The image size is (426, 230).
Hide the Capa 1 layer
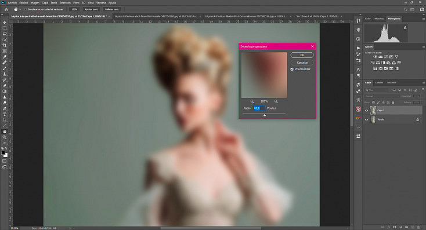coord(366,111)
